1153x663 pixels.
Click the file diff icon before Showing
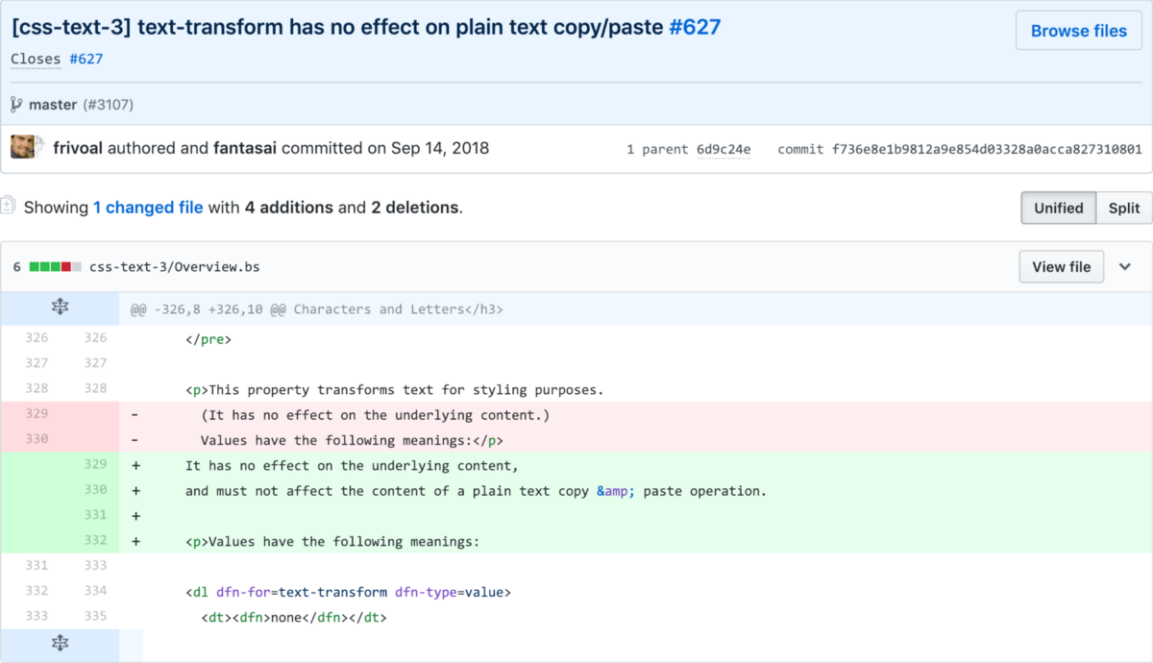pyautogui.click(x=8, y=206)
